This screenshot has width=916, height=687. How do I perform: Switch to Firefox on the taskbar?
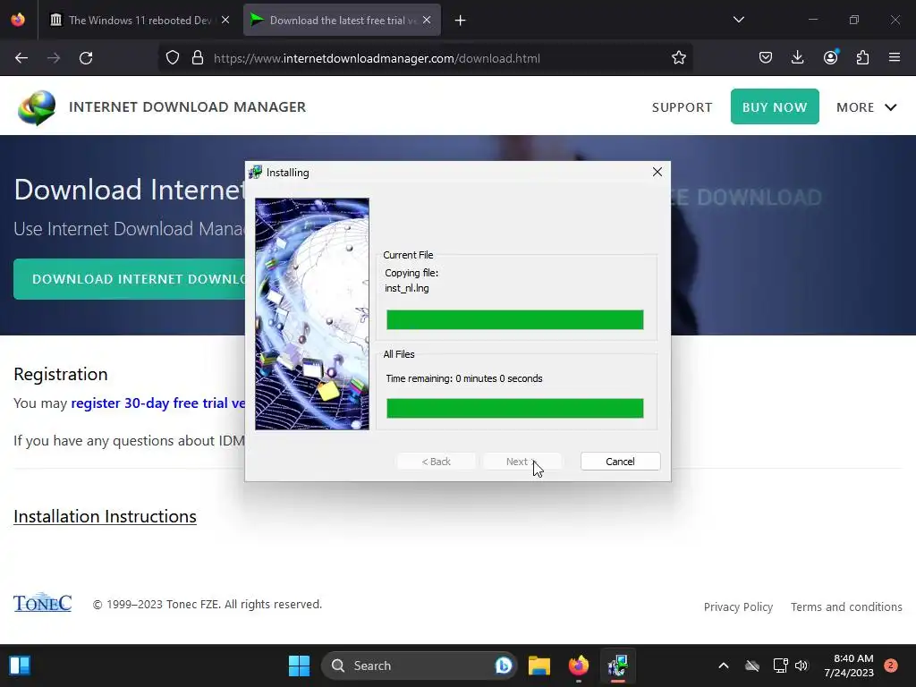tap(579, 666)
